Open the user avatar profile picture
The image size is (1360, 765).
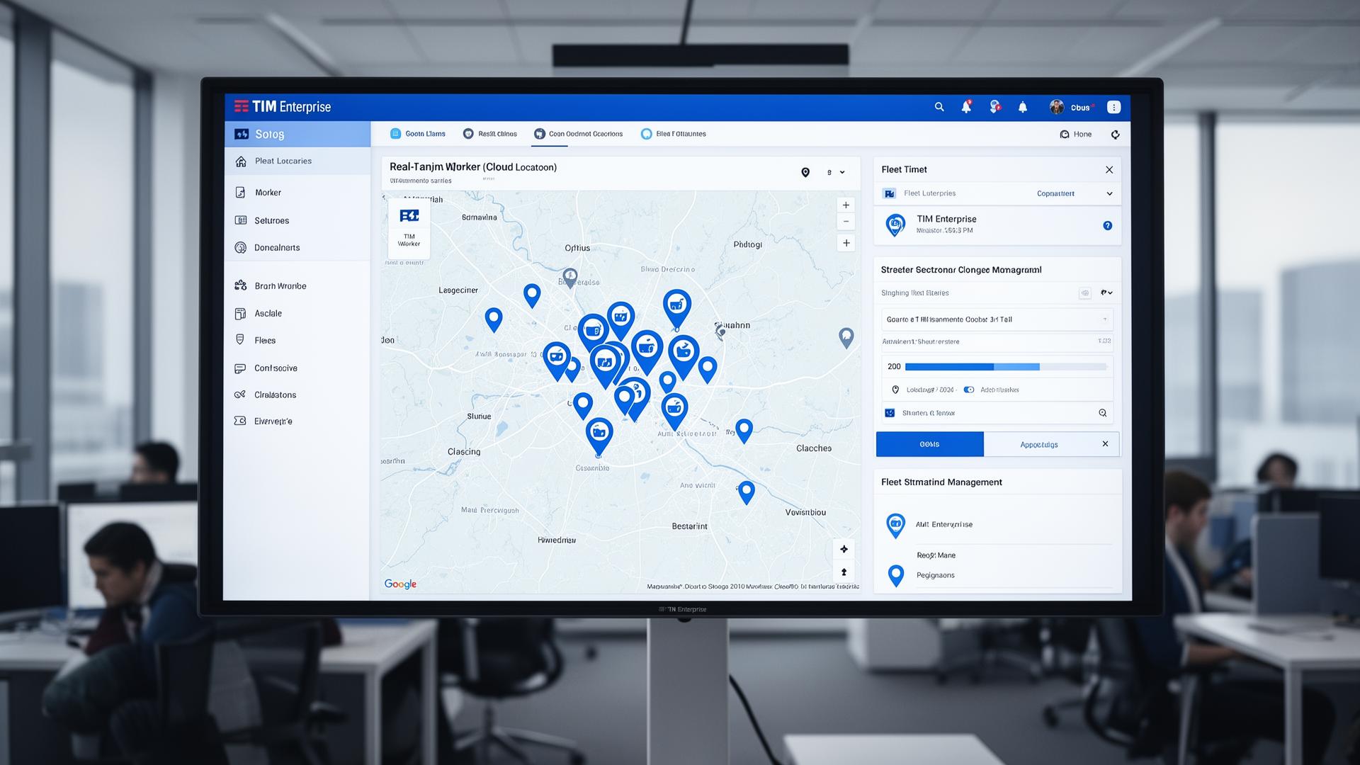click(1057, 107)
